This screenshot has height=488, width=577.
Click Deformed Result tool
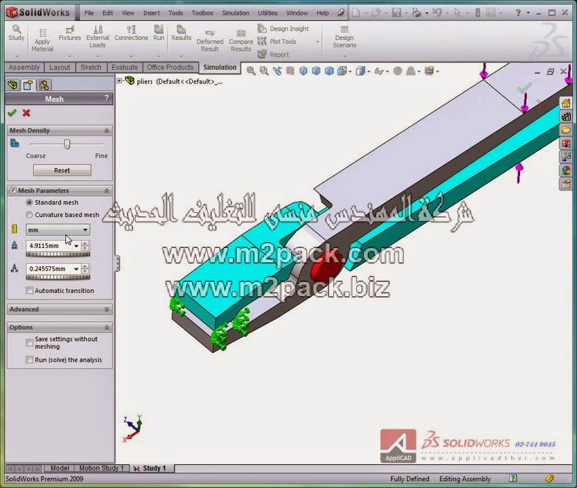(x=210, y=40)
